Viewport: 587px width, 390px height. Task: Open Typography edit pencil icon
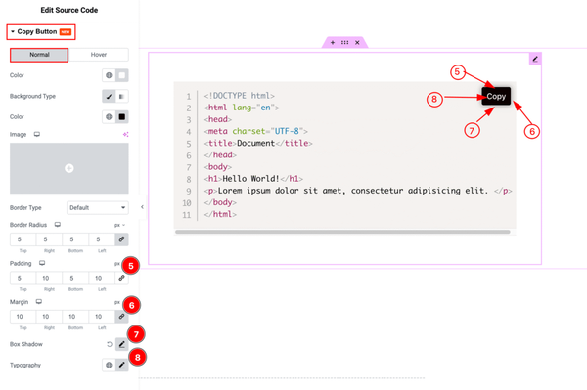(121, 365)
